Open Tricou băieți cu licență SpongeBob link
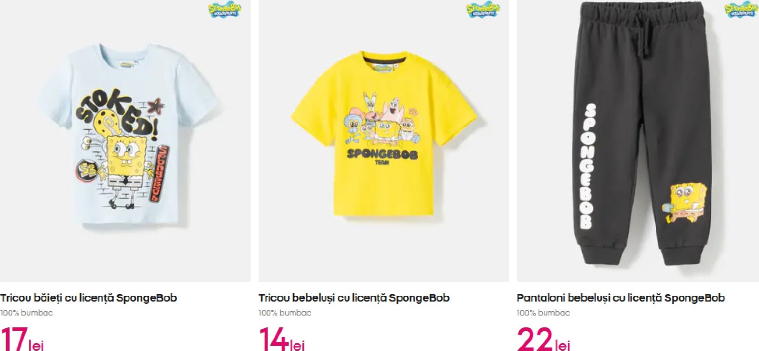 (88, 298)
